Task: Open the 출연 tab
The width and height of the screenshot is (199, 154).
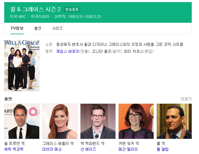Action: (x=38, y=28)
